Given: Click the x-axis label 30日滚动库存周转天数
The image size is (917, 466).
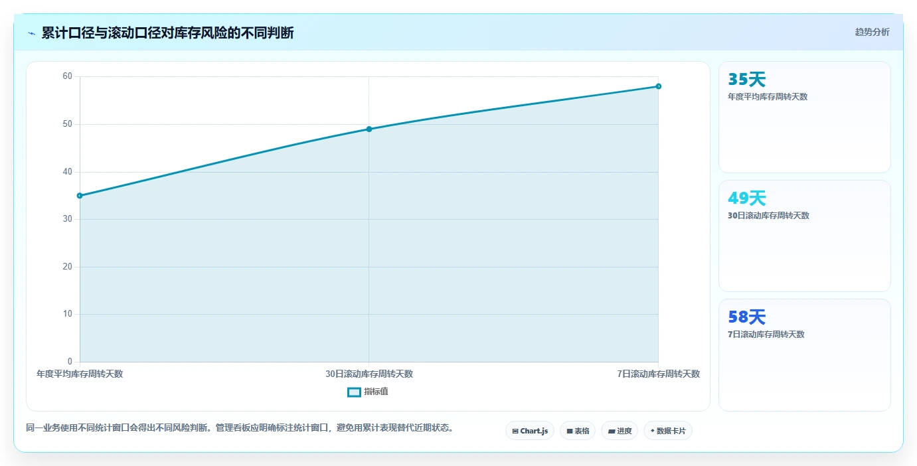Looking at the screenshot, I should (369, 374).
